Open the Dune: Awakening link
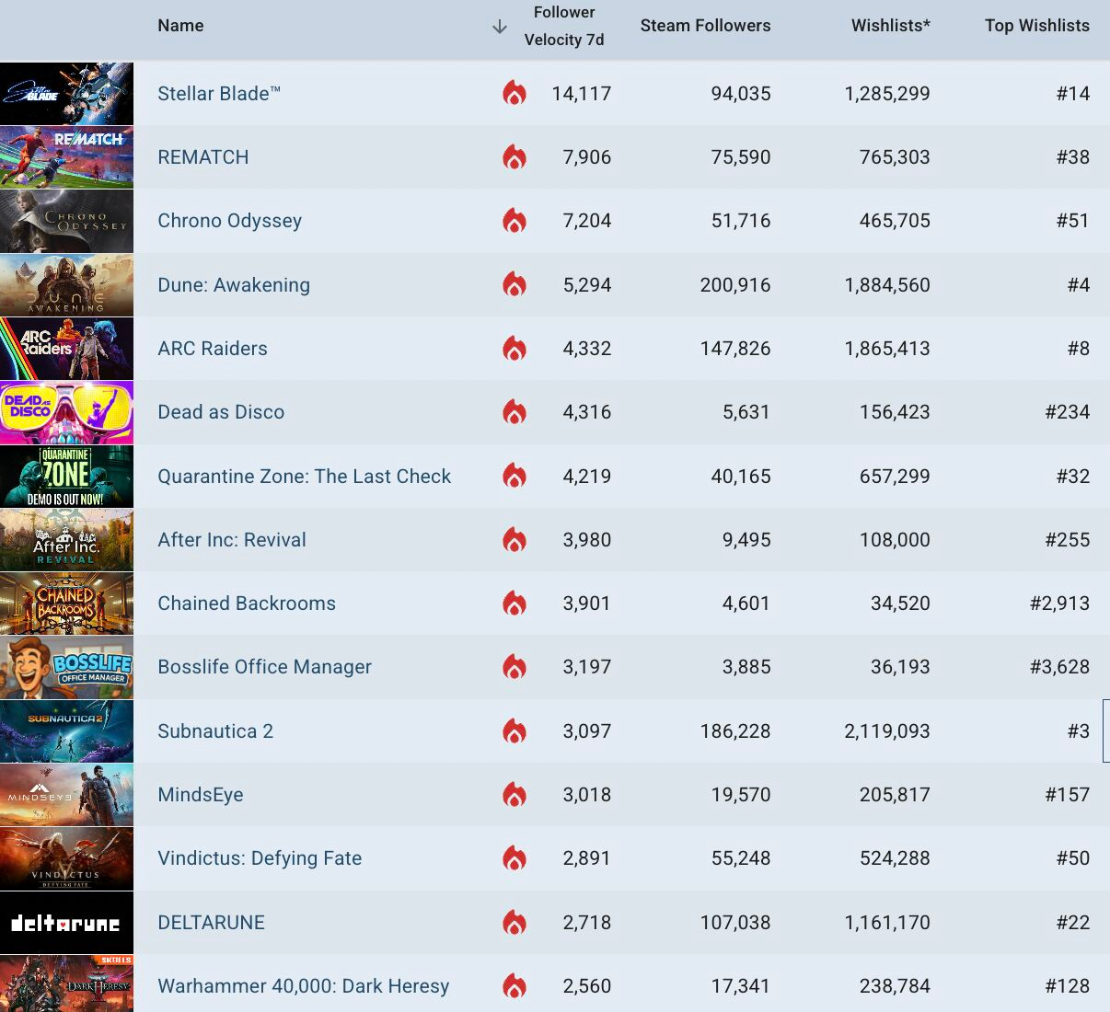This screenshot has width=1110, height=1012. pyautogui.click(x=234, y=285)
